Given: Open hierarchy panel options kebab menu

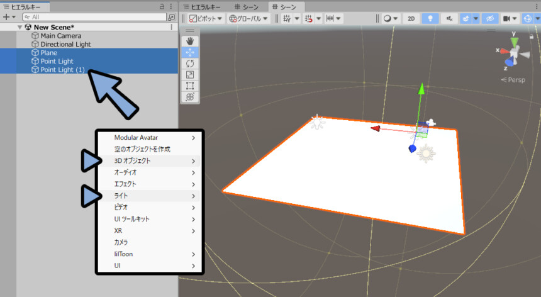Looking at the screenshot, I should [x=171, y=6].
